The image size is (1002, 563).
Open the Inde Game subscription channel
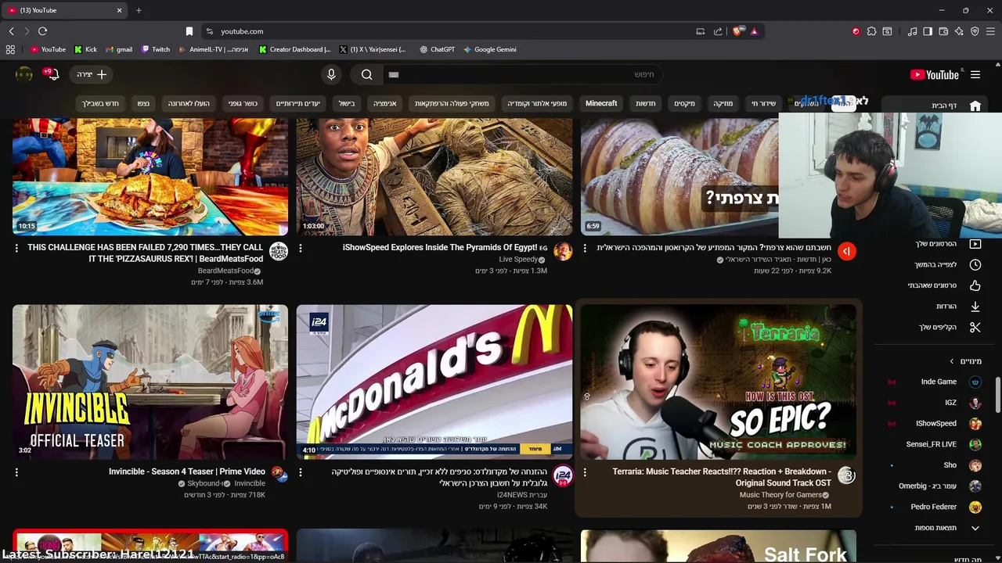click(x=939, y=382)
